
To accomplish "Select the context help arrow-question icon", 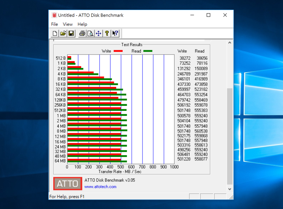I will coord(115,33).
